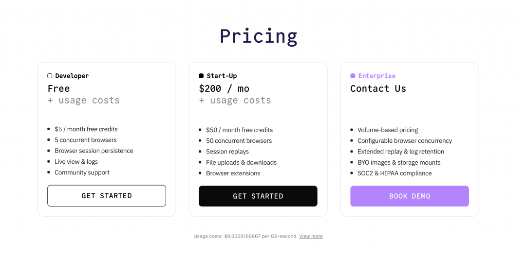This screenshot has width=526, height=257.
Task: Click the purple square icon beside Enterprise
Action: pos(353,76)
